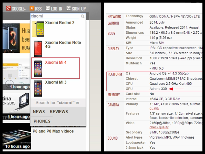Open the news thumbnail posted 1 hour ago
This screenshot has width=205, height=154.
pyautogui.click(x=16, y=76)
